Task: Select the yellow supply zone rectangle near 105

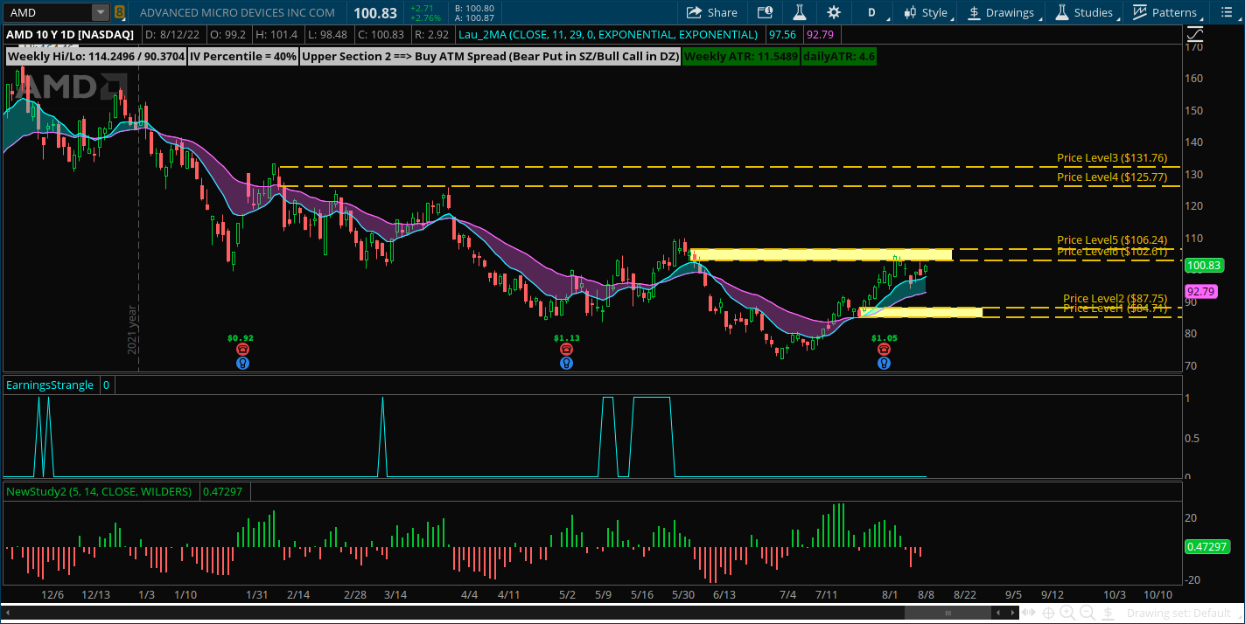Action: (x=821, y=255)
